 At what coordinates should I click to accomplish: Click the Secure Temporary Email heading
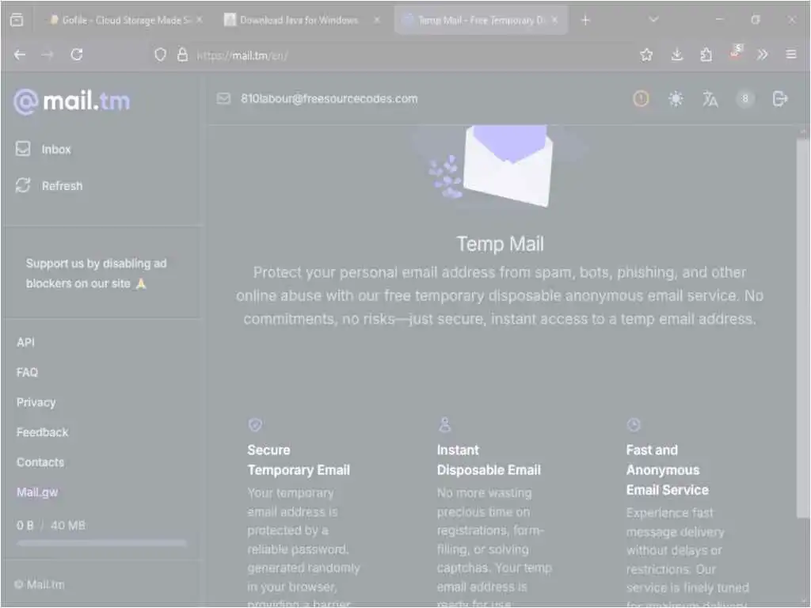pyautogui.click(x=299, y=460)
